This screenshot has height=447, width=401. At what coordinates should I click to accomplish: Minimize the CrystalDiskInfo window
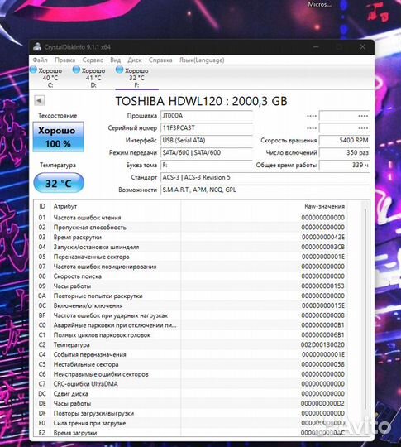(x=316, y=46)
